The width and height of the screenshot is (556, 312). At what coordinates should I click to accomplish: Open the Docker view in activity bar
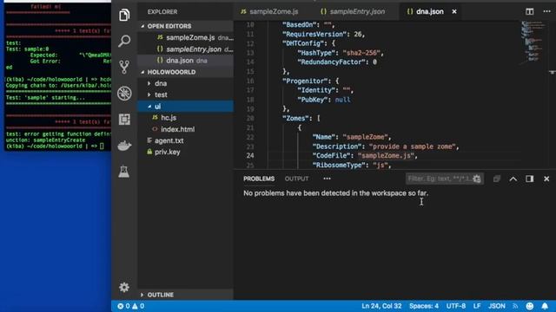(x=124, y=146)
